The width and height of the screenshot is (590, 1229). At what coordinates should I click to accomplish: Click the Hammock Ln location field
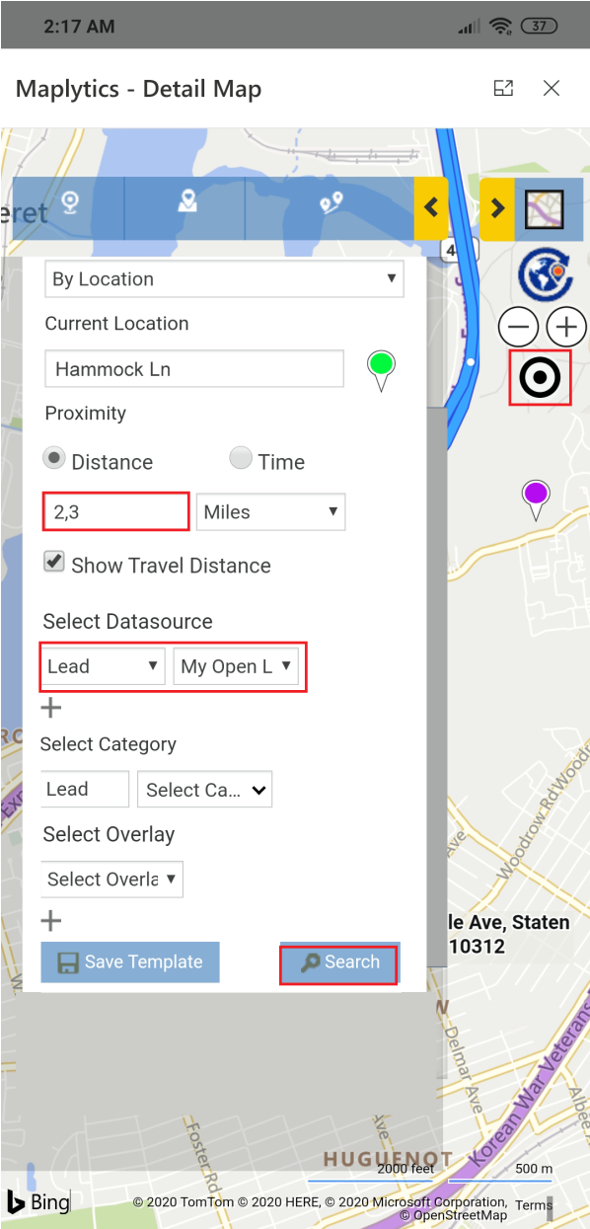click(x=194, y=369)
